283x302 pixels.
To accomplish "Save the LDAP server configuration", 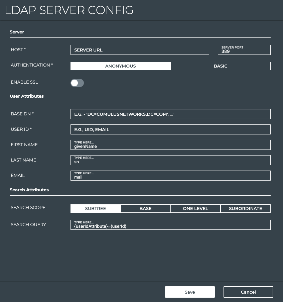I will pos(190,292).
